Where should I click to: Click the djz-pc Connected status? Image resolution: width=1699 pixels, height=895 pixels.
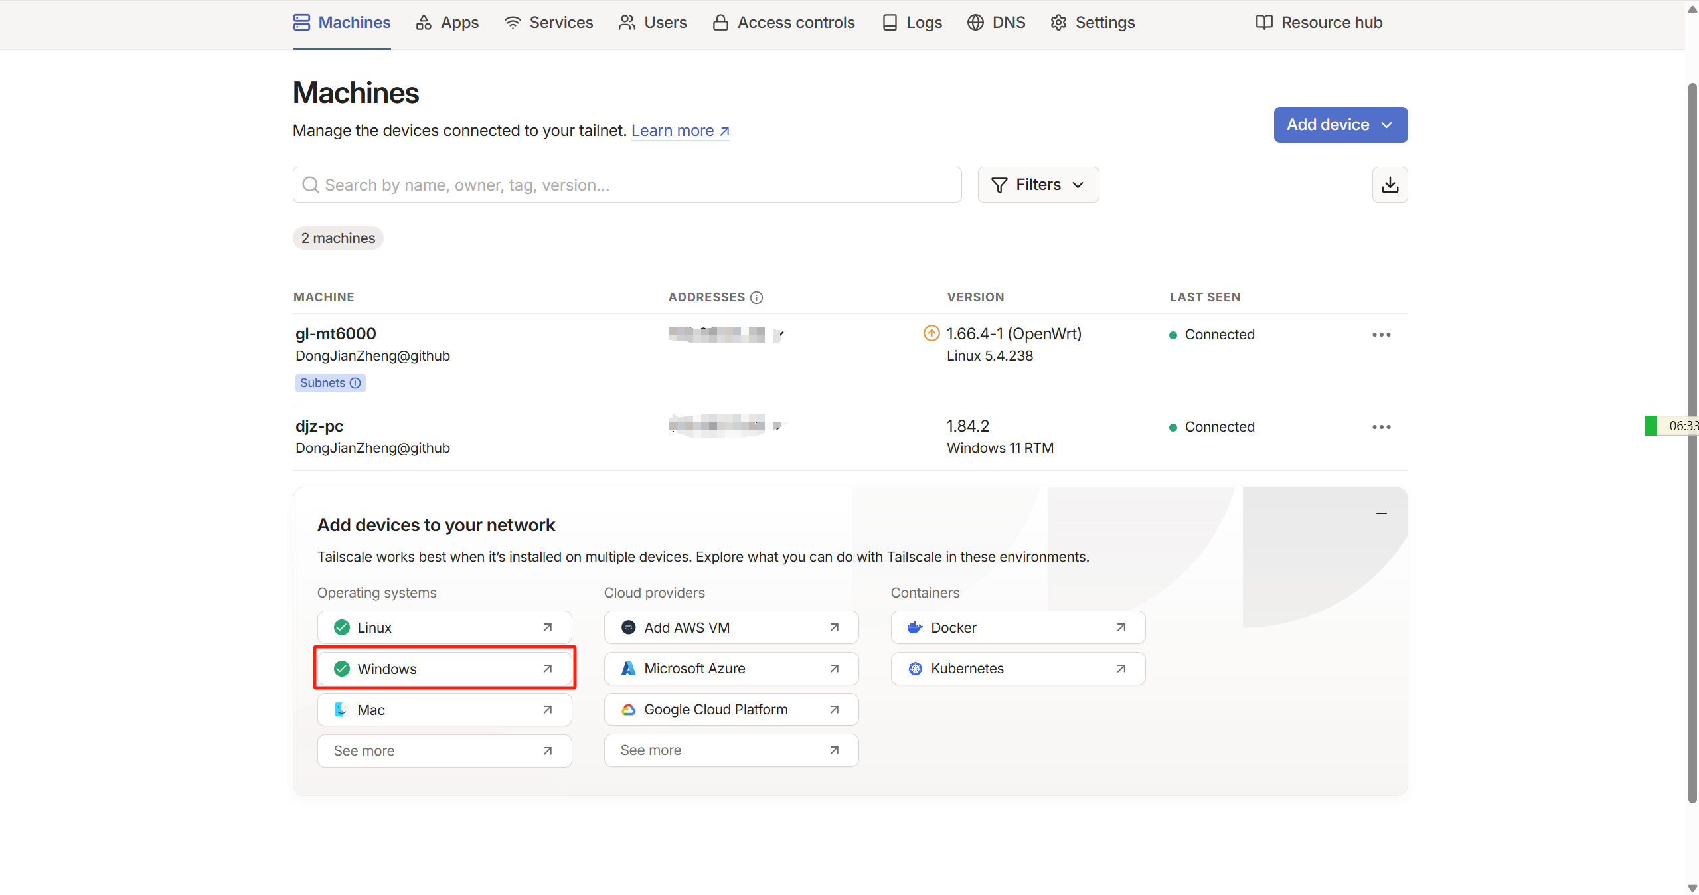point(1212,427)
